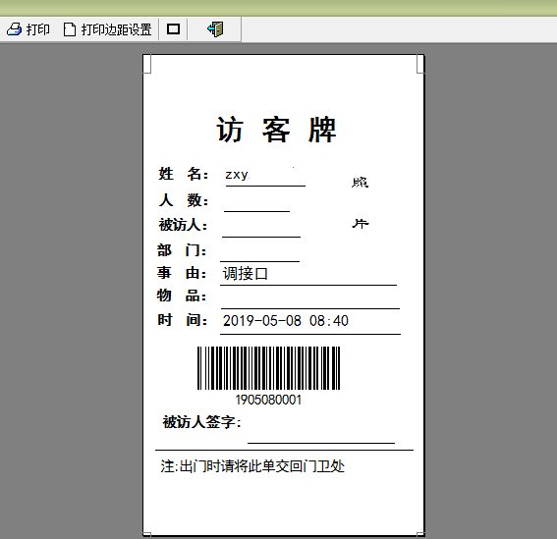
Task: Click the name value zxy
Action: click(x=237, y=175)
